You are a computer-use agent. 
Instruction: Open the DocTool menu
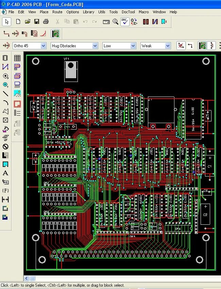pyautogui.click(x=128, y=12)
